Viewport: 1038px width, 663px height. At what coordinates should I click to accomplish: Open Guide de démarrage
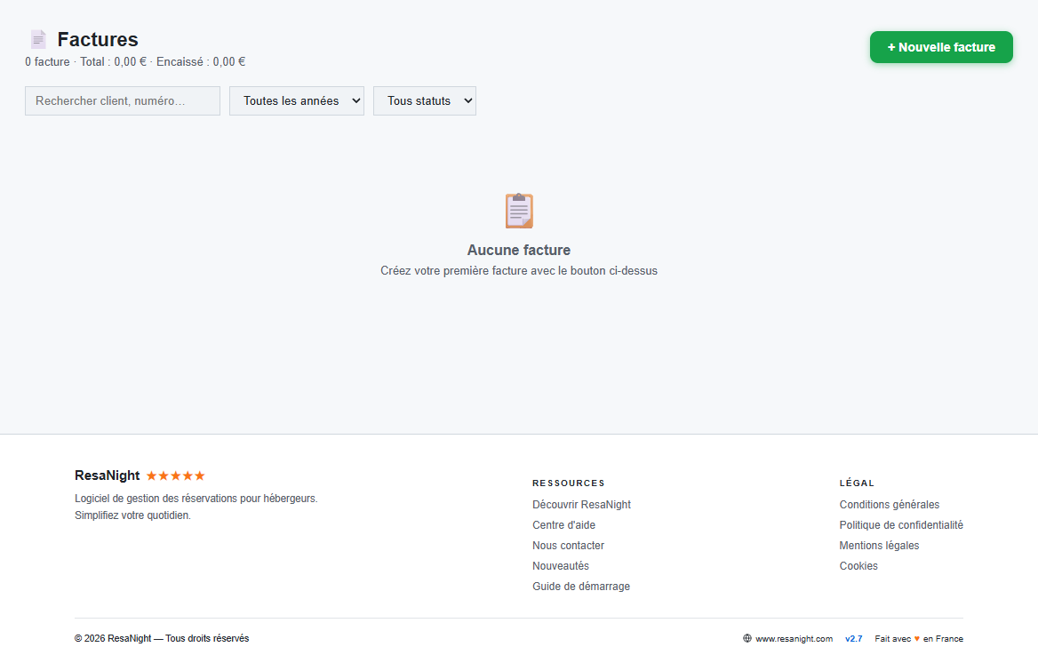580,587
